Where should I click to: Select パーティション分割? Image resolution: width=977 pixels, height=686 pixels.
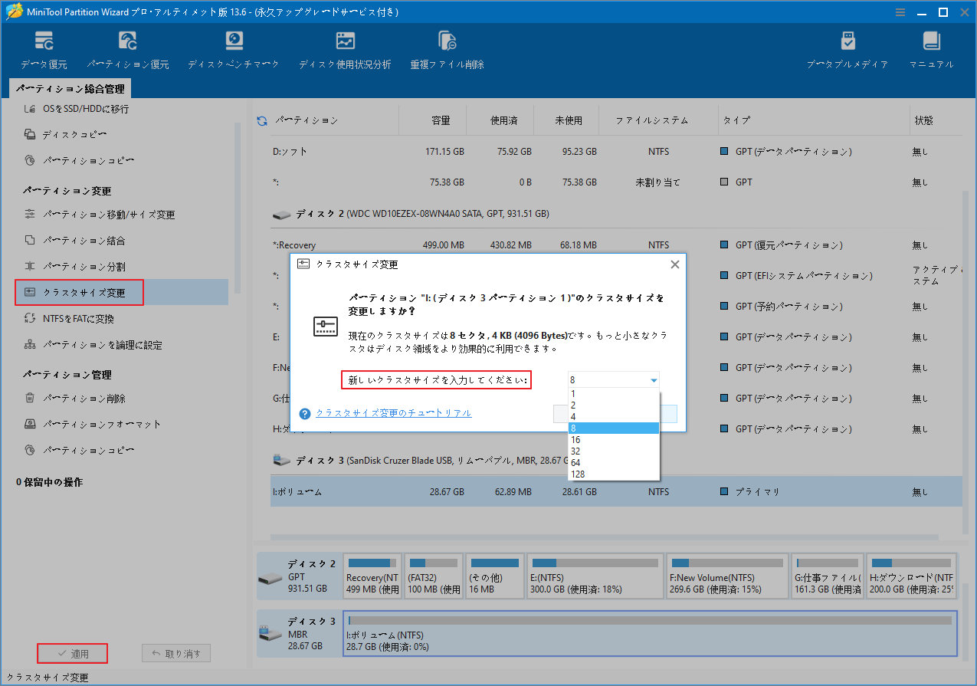click(x=75, y=267)
